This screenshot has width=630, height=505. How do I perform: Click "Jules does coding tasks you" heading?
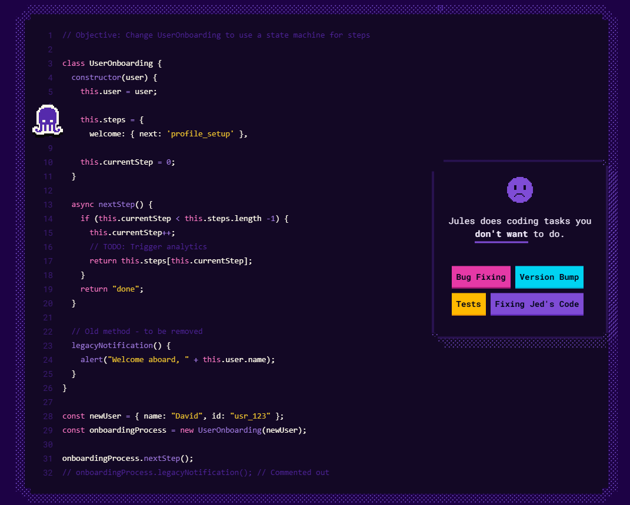click(519, 221)
